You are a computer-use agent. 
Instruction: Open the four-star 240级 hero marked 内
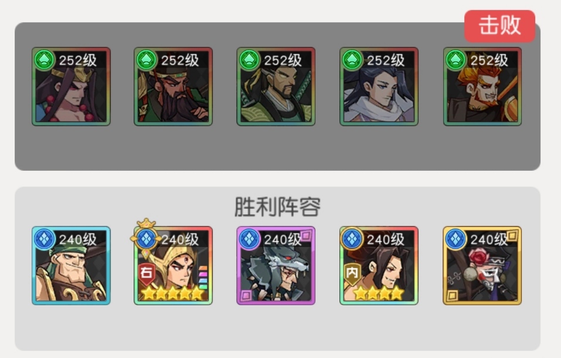[379, 265]
